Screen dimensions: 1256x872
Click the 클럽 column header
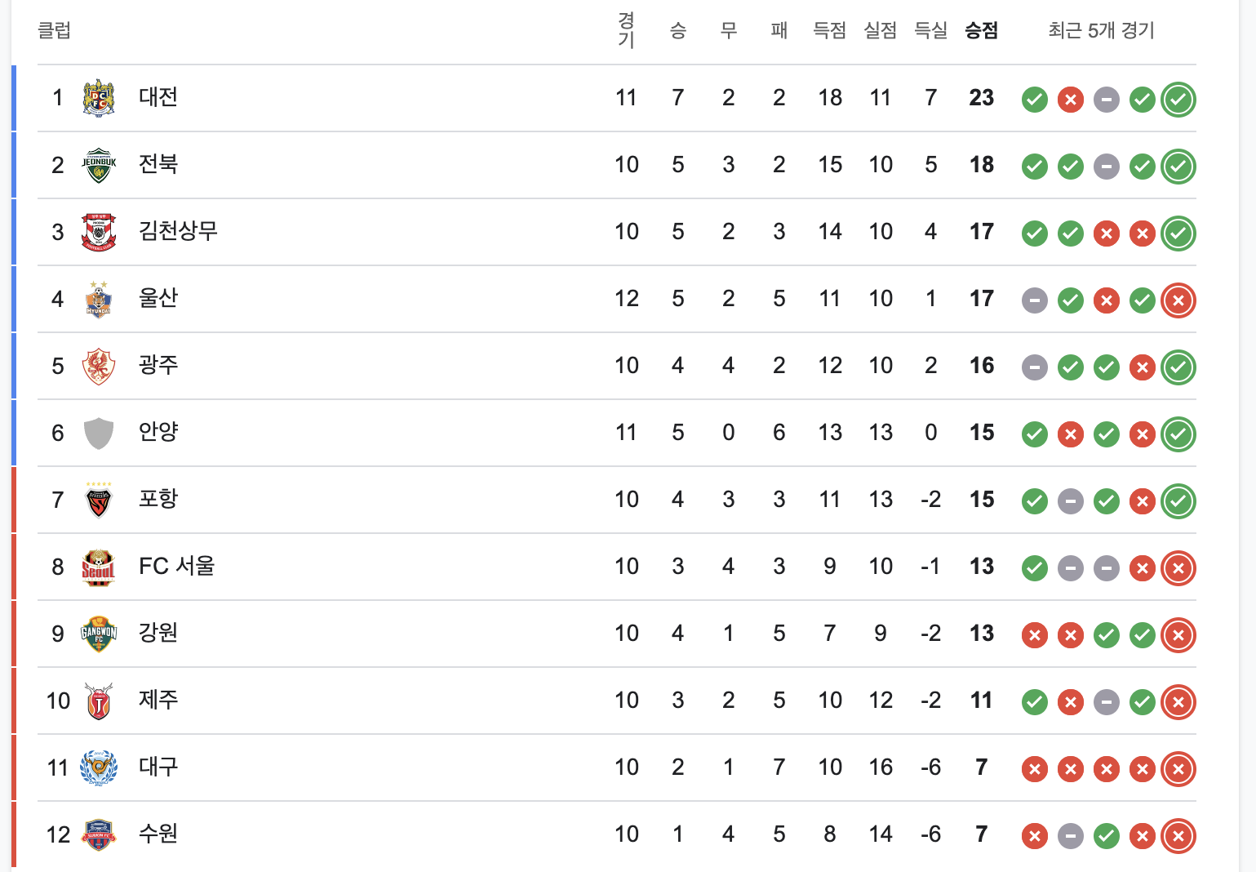55,31
